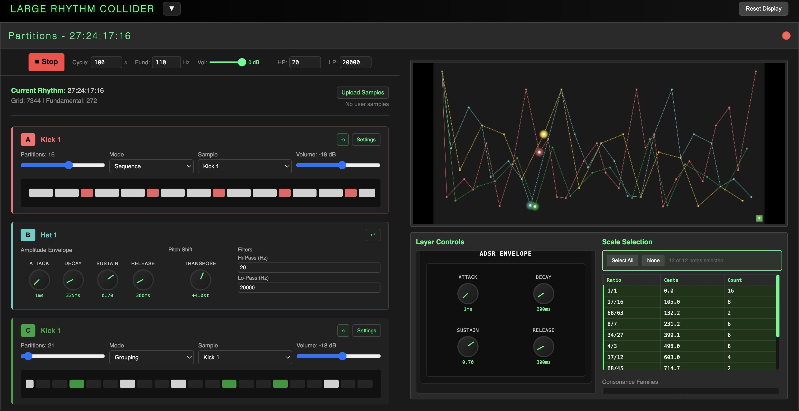Image resolution: width=799 pixels, height=411 pixels.
Task: Click the reset icon on layer C Kick 1
Action: [343, 331]
